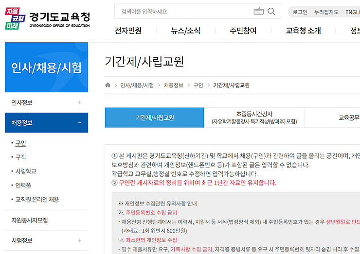
Task: Click the text 과태료 : 1회 위반시 600만원
Action: [x=154, y=231]
